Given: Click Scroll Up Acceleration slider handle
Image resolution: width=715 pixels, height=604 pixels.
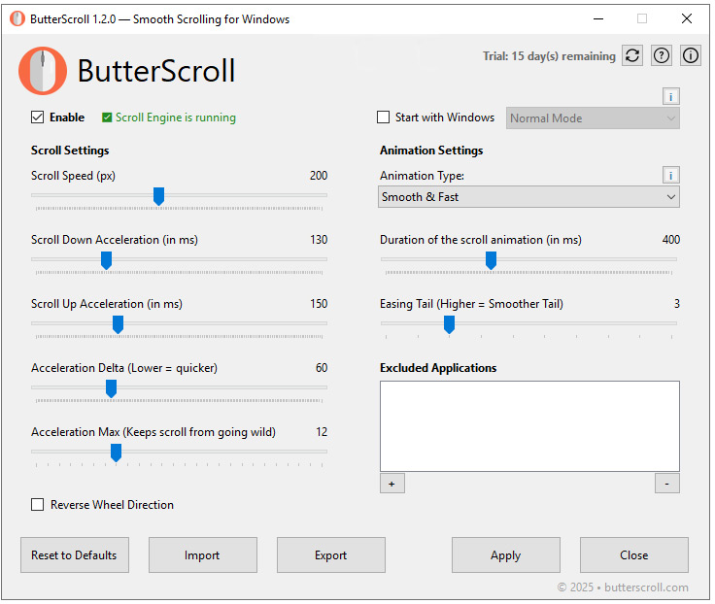Looking at the screenshot, I should click(119, 324).
